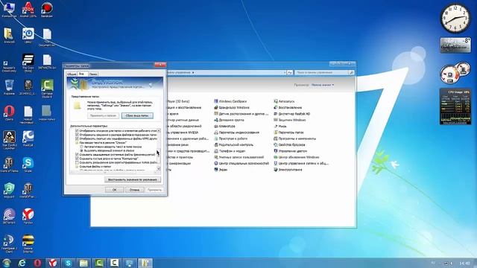The image size is (477, 268).
Task: Open Телефон и модем item
Action: pyautogui.click(x=230, y=151)
